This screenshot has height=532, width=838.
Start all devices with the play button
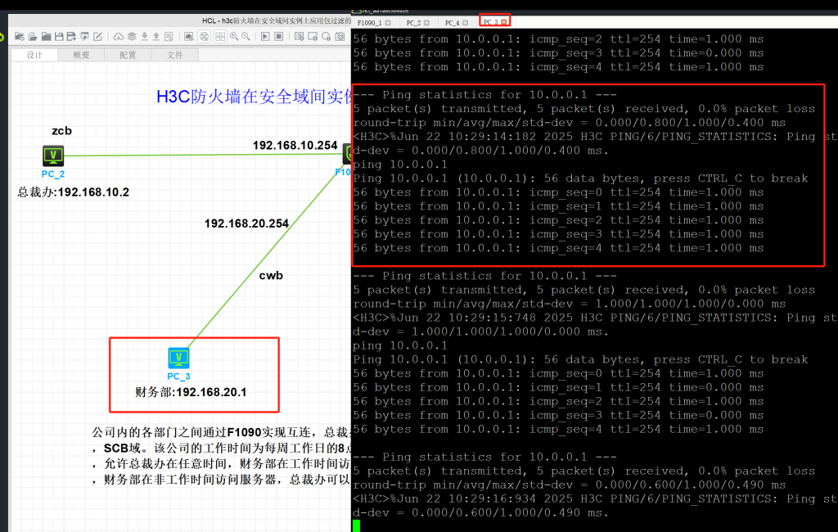coord(265,36)
